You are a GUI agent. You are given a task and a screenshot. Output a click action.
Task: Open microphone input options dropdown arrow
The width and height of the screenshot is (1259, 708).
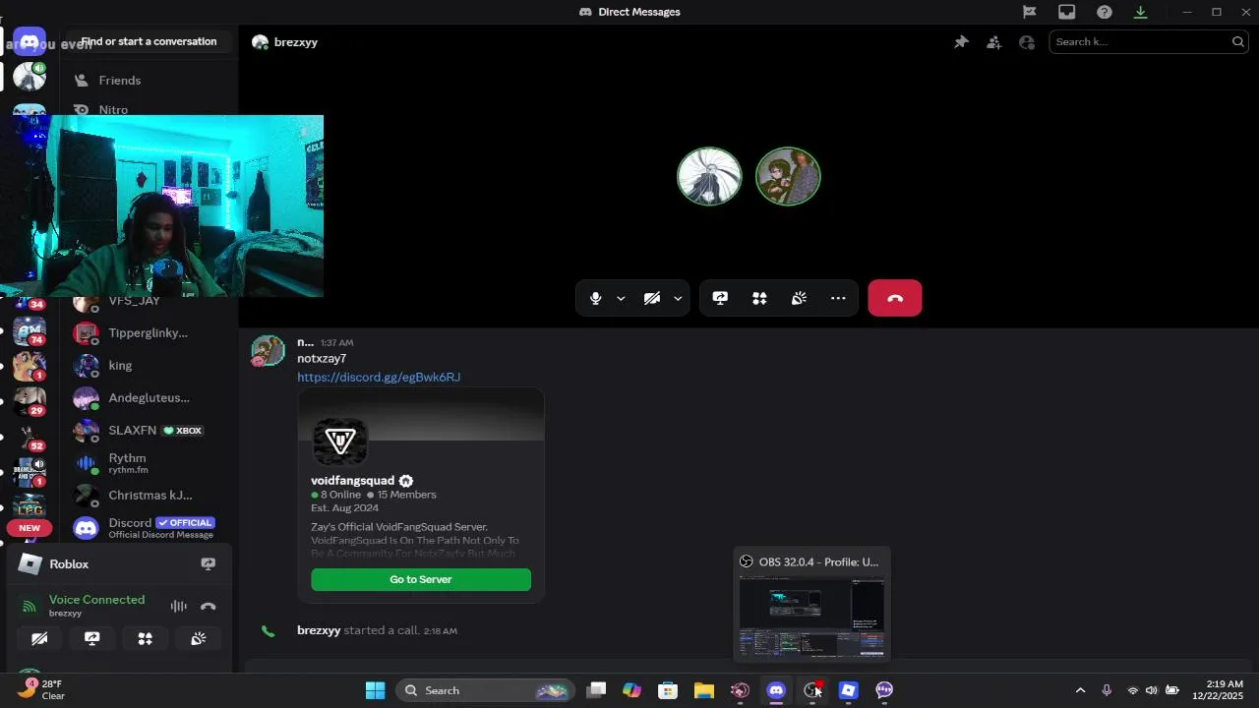pyautogui.click(x=621, y=298)
